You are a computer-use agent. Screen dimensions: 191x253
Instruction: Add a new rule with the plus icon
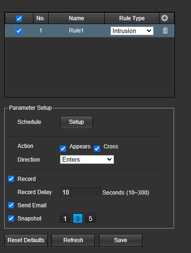coord(165,18)
